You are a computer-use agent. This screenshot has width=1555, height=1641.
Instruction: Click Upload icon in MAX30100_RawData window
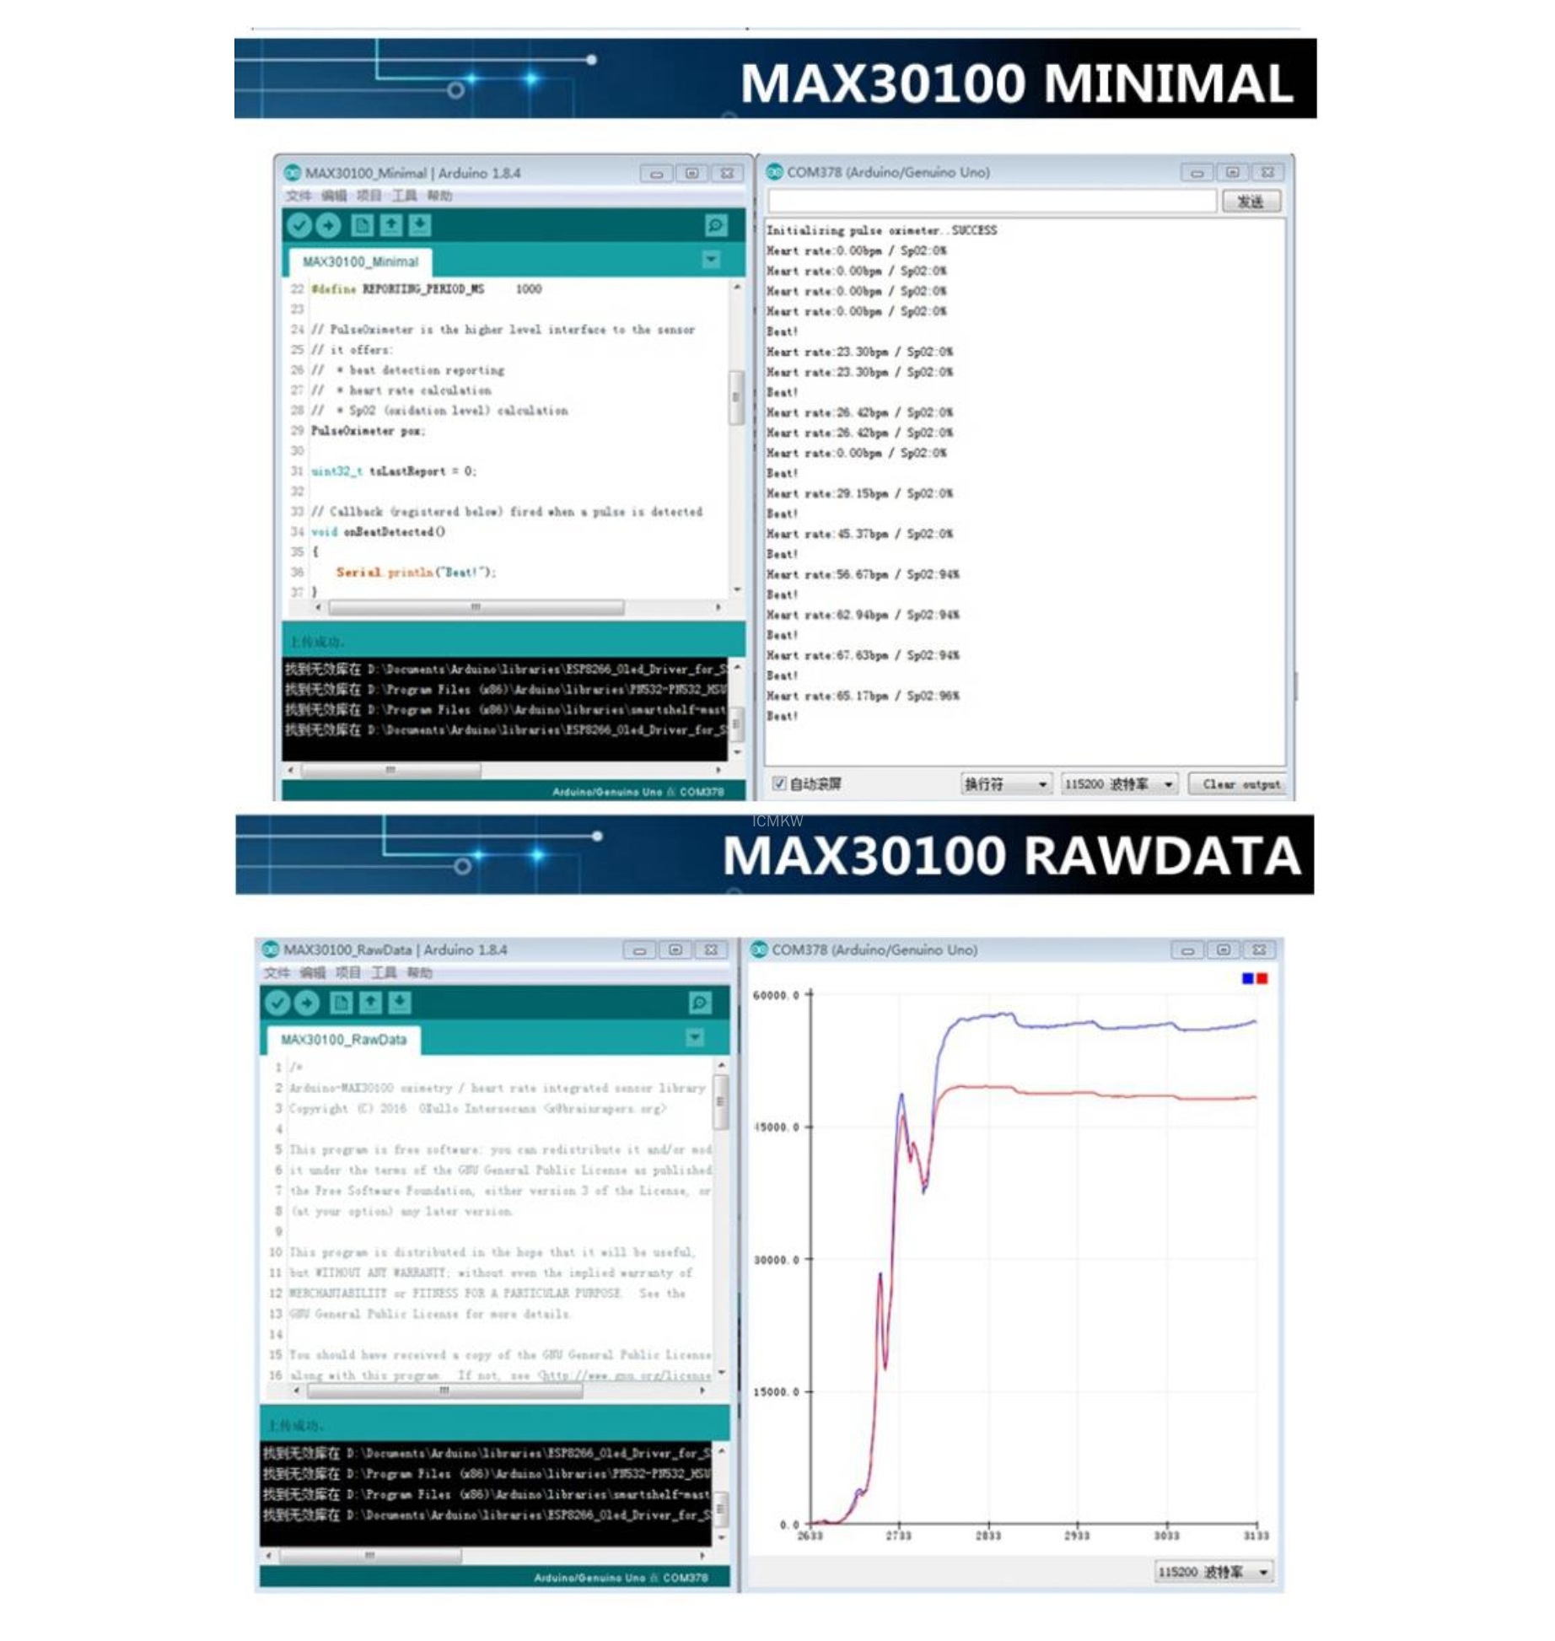click(307, 1003)
